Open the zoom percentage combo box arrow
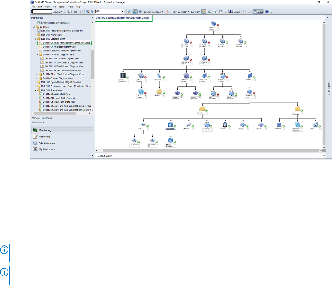Screen dimensions: 332x285 122,12
